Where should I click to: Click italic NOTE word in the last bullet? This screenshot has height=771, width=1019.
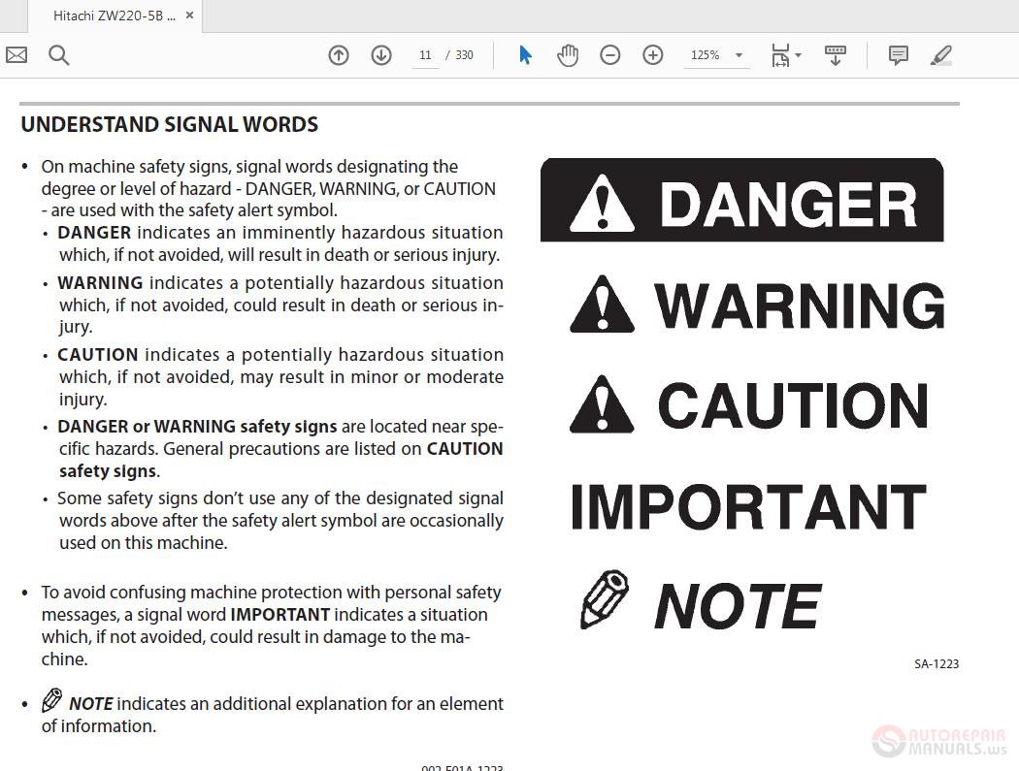point(91,704)
